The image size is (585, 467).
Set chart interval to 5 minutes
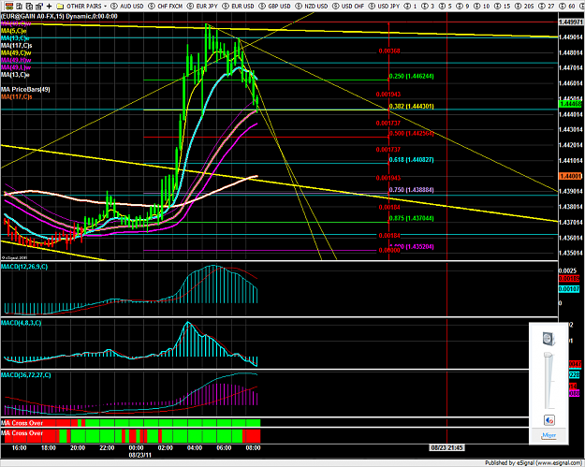point(446,6)
